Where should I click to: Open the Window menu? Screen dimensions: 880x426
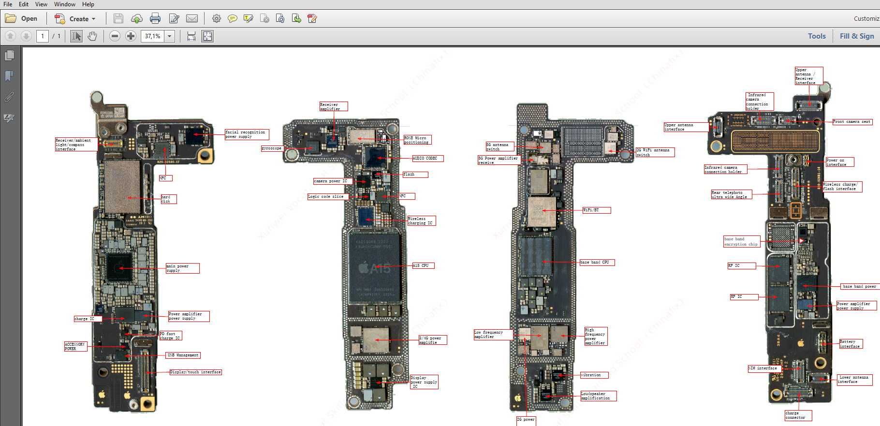64,4
